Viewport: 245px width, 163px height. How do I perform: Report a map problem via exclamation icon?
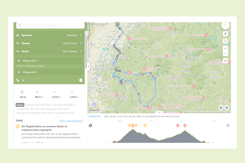point(221,108)
